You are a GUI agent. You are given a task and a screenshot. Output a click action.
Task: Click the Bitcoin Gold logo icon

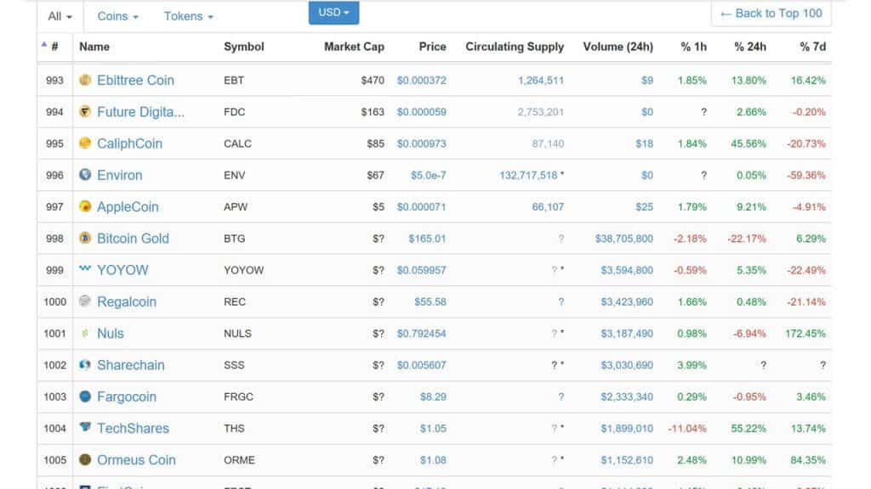pos(85,239)
